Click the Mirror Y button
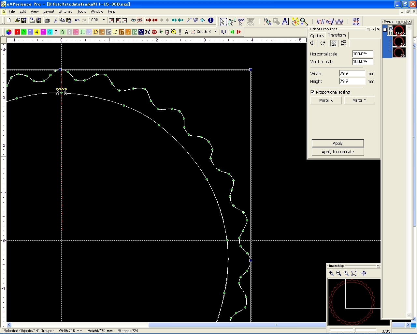The width and height of the screenshot is (417, 334). 359,100
